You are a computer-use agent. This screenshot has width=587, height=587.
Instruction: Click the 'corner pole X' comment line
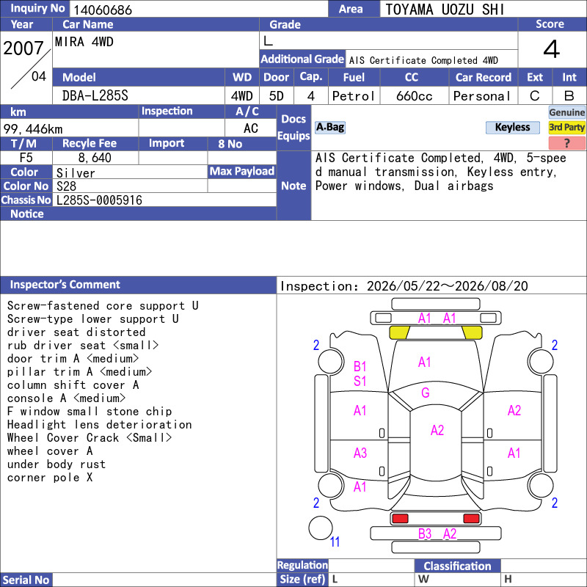tap(50, 478)
